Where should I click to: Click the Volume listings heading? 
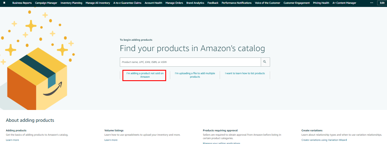(x=114, y=130)
